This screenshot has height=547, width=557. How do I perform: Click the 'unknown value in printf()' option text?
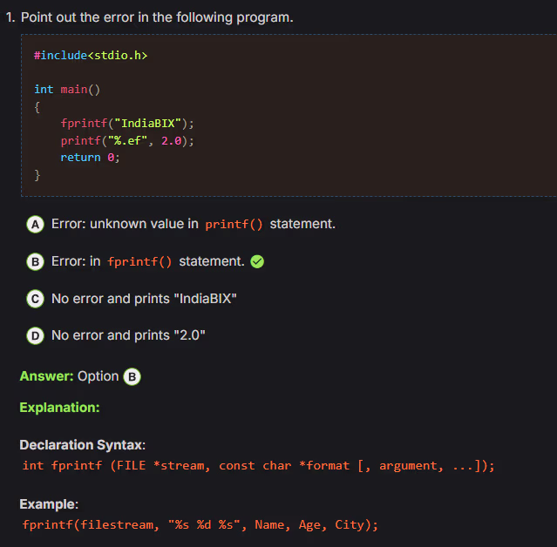pyautogui.click(x=193, y=224)
